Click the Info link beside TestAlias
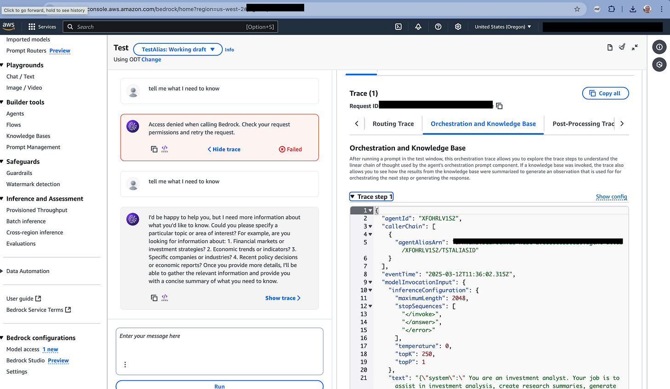The image size is (670, 389). [x=229, y=50]
